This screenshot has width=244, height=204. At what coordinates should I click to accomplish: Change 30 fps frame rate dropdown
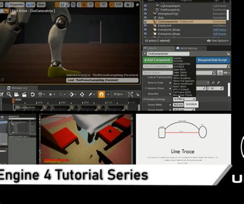(x=118, y=95)
